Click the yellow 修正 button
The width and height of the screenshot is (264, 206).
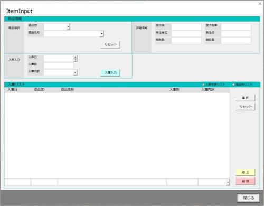coord(245,172)
